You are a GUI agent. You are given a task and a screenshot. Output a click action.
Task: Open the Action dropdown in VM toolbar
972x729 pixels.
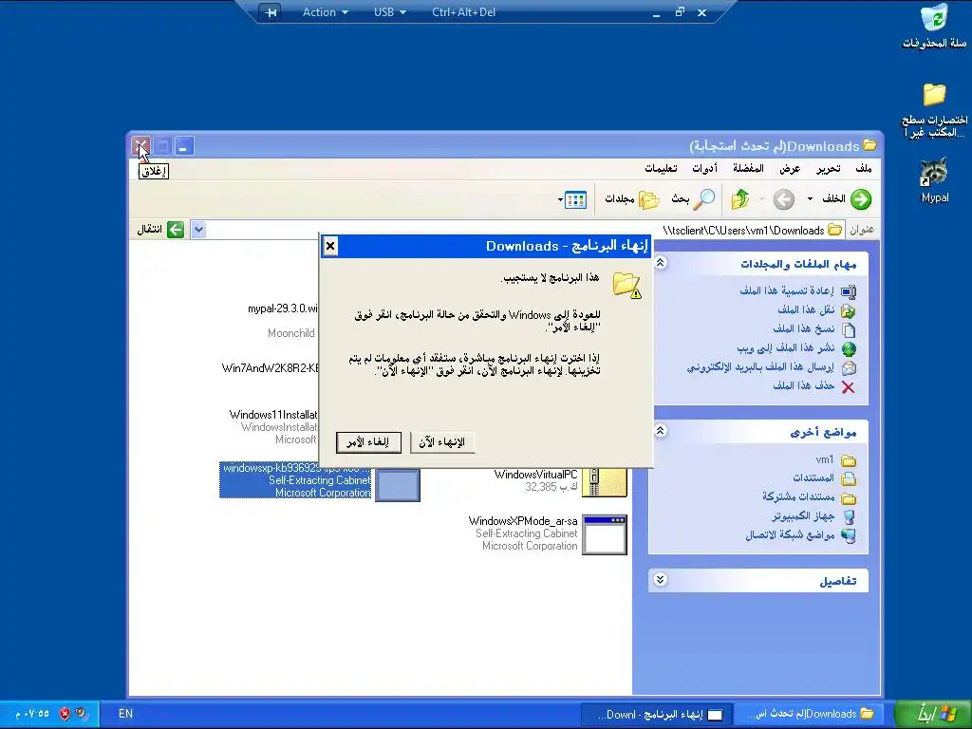coord(325,12)
